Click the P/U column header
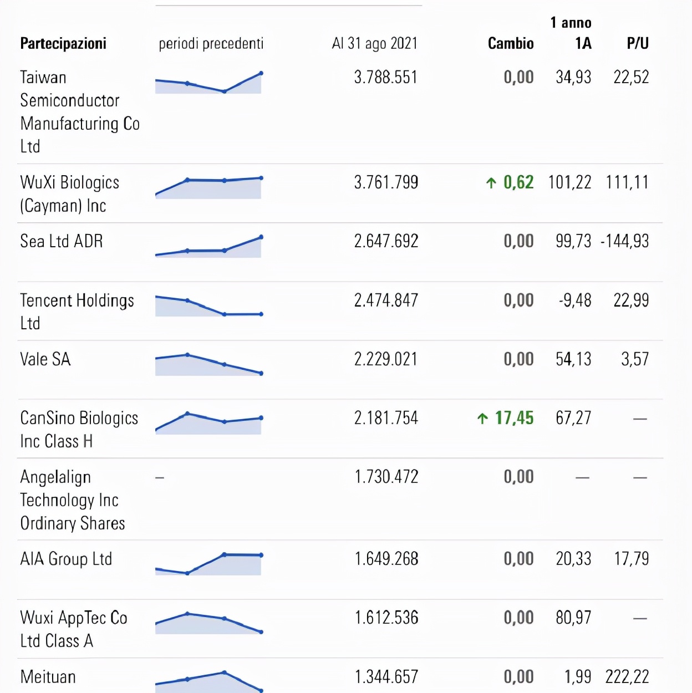692x693 pixels. pyautogui.click(x=637, y=43)
